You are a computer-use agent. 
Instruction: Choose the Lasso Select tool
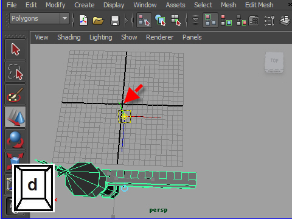click(x=15, y=72)
